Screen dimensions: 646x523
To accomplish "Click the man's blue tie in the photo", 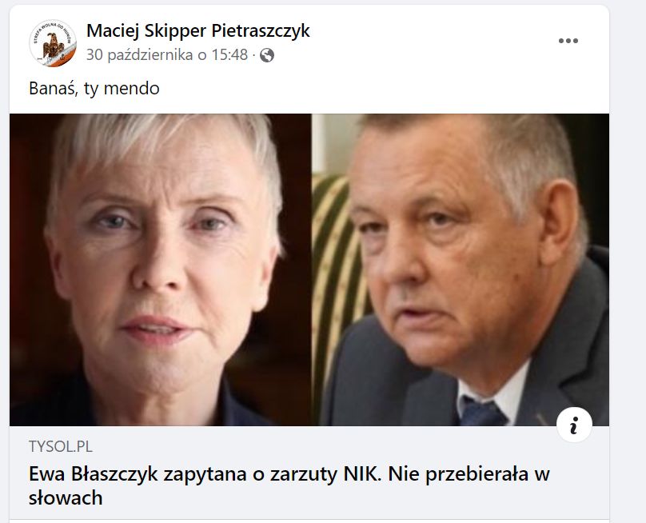I will click(481, 411).
